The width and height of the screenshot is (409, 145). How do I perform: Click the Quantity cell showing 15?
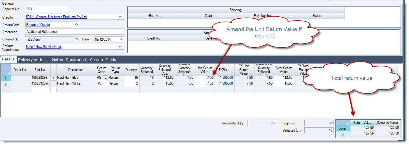tap(131, 78)
